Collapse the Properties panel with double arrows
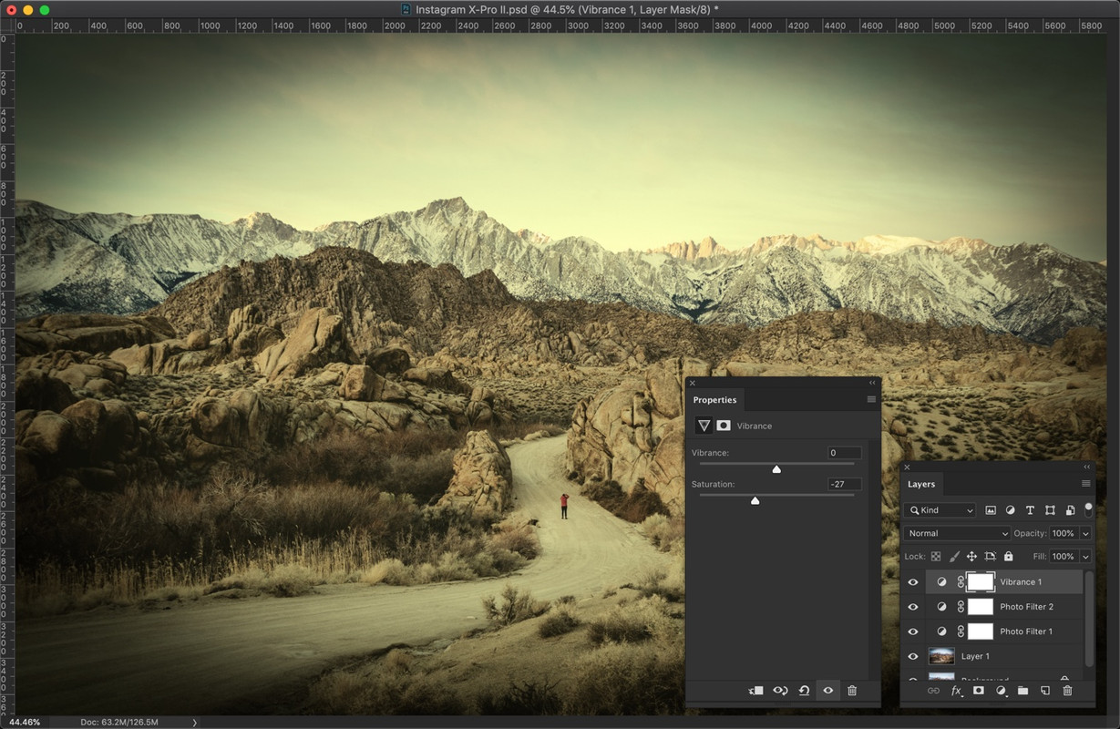This screenshot has width=1120, height=729. (872, 383)
